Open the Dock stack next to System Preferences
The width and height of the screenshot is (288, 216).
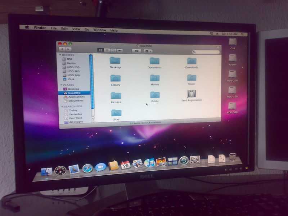[211, 159]
